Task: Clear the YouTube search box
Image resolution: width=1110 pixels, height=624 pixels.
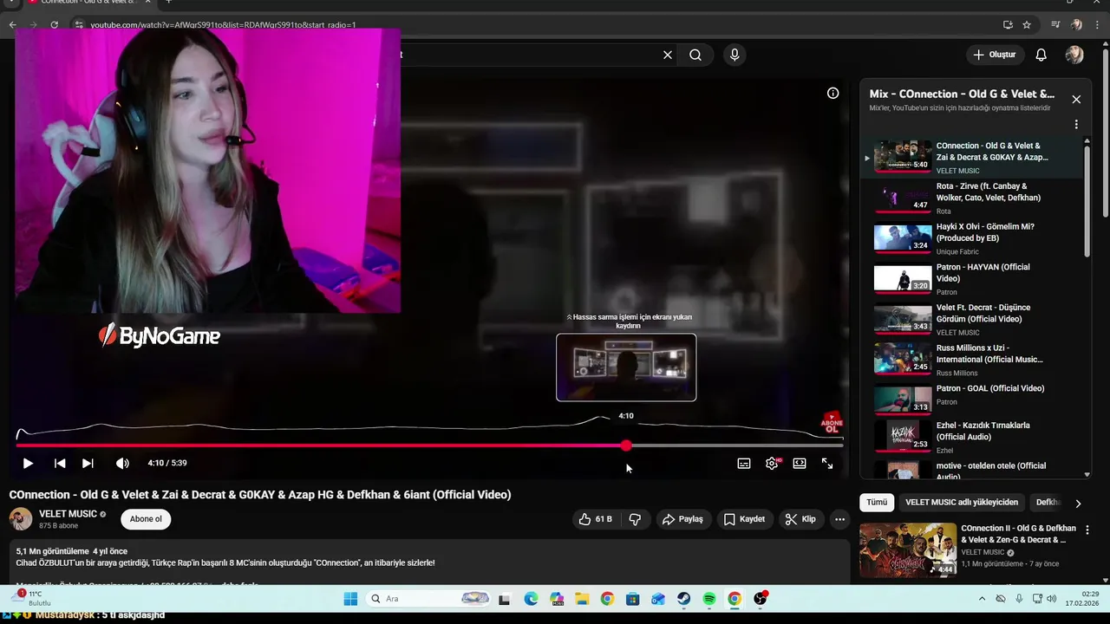Action: (x=668, y=55)
